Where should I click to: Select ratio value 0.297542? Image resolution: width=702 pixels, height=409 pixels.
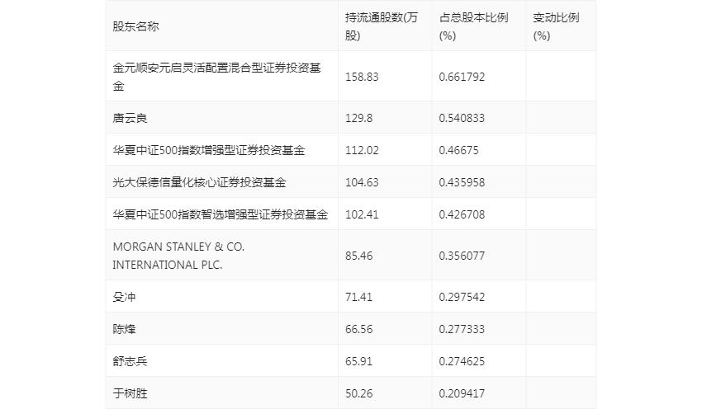(462, 297)
